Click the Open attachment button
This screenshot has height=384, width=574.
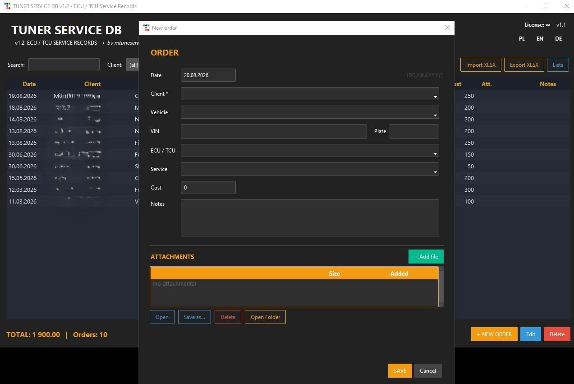(x=162, y=317)
